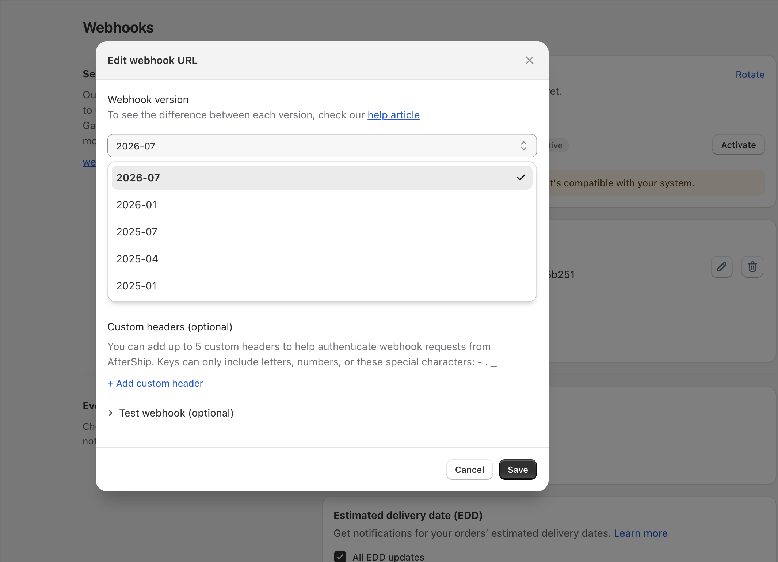Select the 2025-04 version option
778x562 pixels.
(322, 259)
